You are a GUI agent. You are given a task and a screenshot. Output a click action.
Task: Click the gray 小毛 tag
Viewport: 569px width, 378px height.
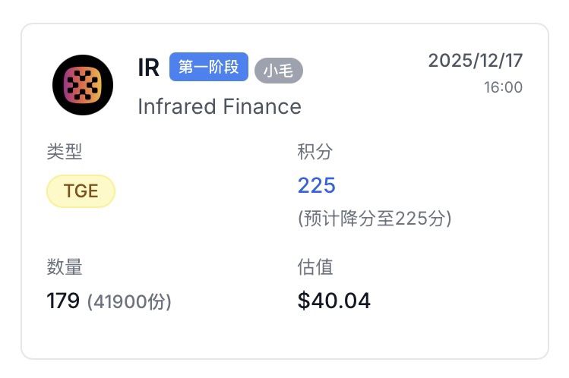click(278, 71)
